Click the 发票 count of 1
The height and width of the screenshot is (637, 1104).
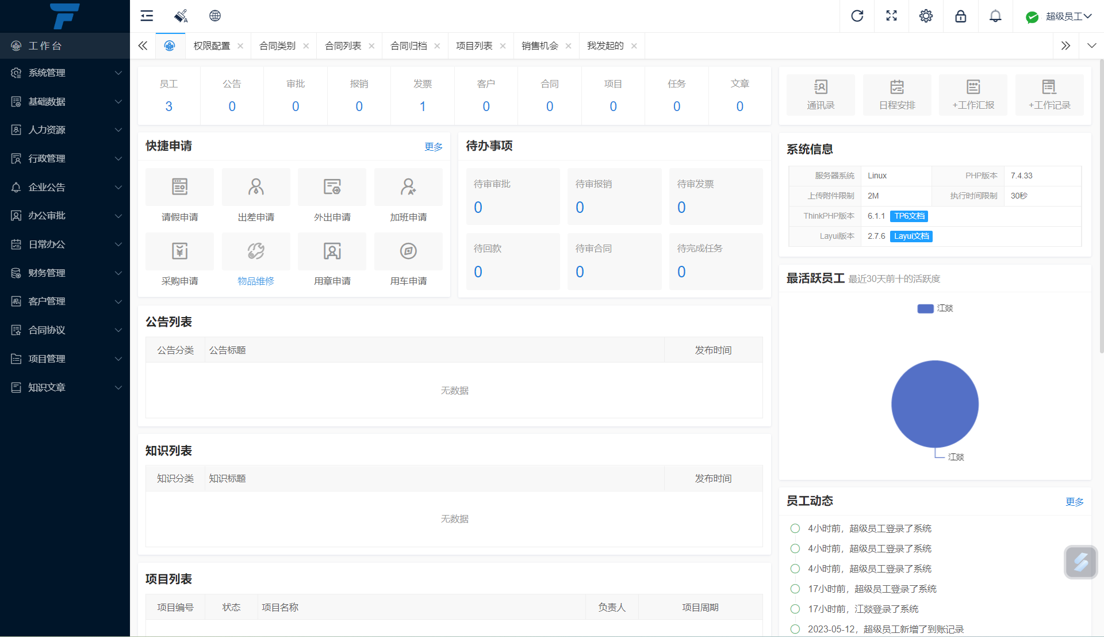423,106
